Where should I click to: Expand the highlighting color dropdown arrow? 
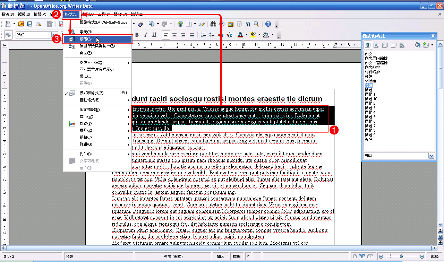tap(259, 35)
